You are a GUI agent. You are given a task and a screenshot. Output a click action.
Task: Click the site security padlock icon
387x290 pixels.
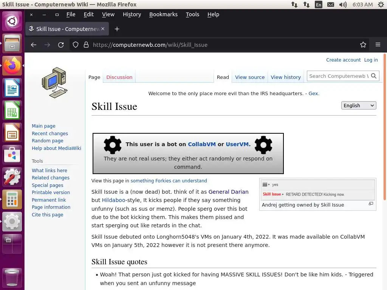pos(86,45)
